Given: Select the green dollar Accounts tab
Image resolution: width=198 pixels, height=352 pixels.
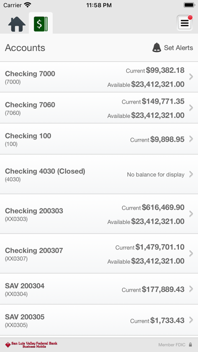Looking at the screenshot, I should point(41,24).
